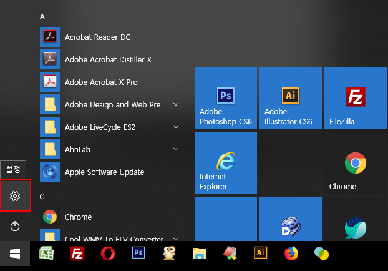Click the Acrobat Reader DC label

(x=97, y=37)
